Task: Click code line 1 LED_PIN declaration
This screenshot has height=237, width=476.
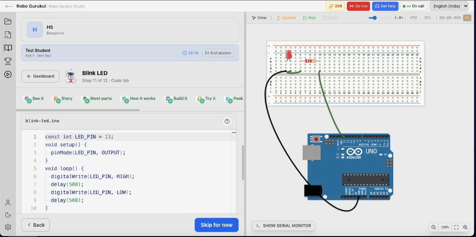Action: 79,137
